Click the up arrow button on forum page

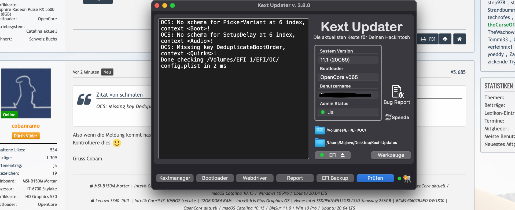(445, 39)
